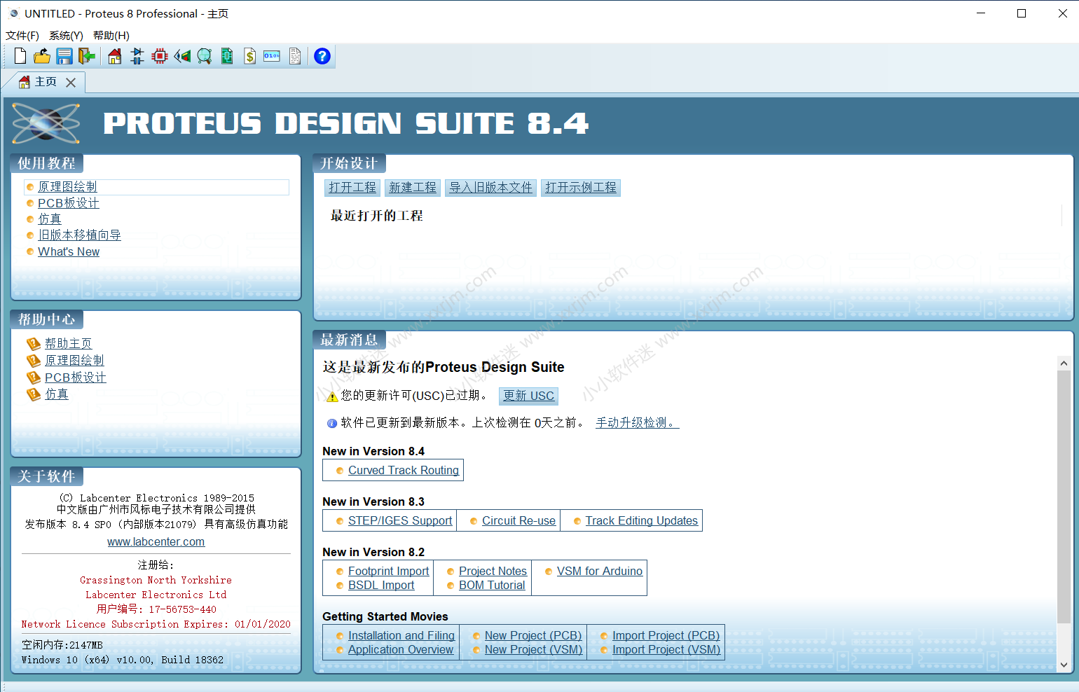Play New Project (VSM) movie
The width and height of the screenshot is (1079, 692).
click(x=533, y=649)
